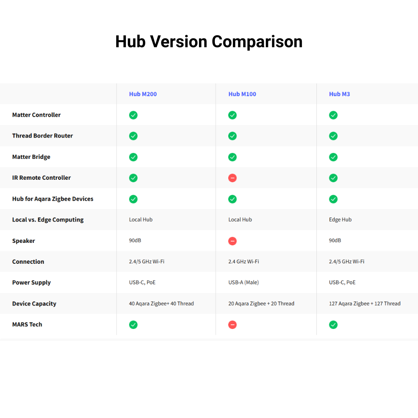The width and height of the screenshot is (418, 418).
Task: Click the 127 Aqara Zigbee + 127 Thread cell
Action: tap(364, 304)
